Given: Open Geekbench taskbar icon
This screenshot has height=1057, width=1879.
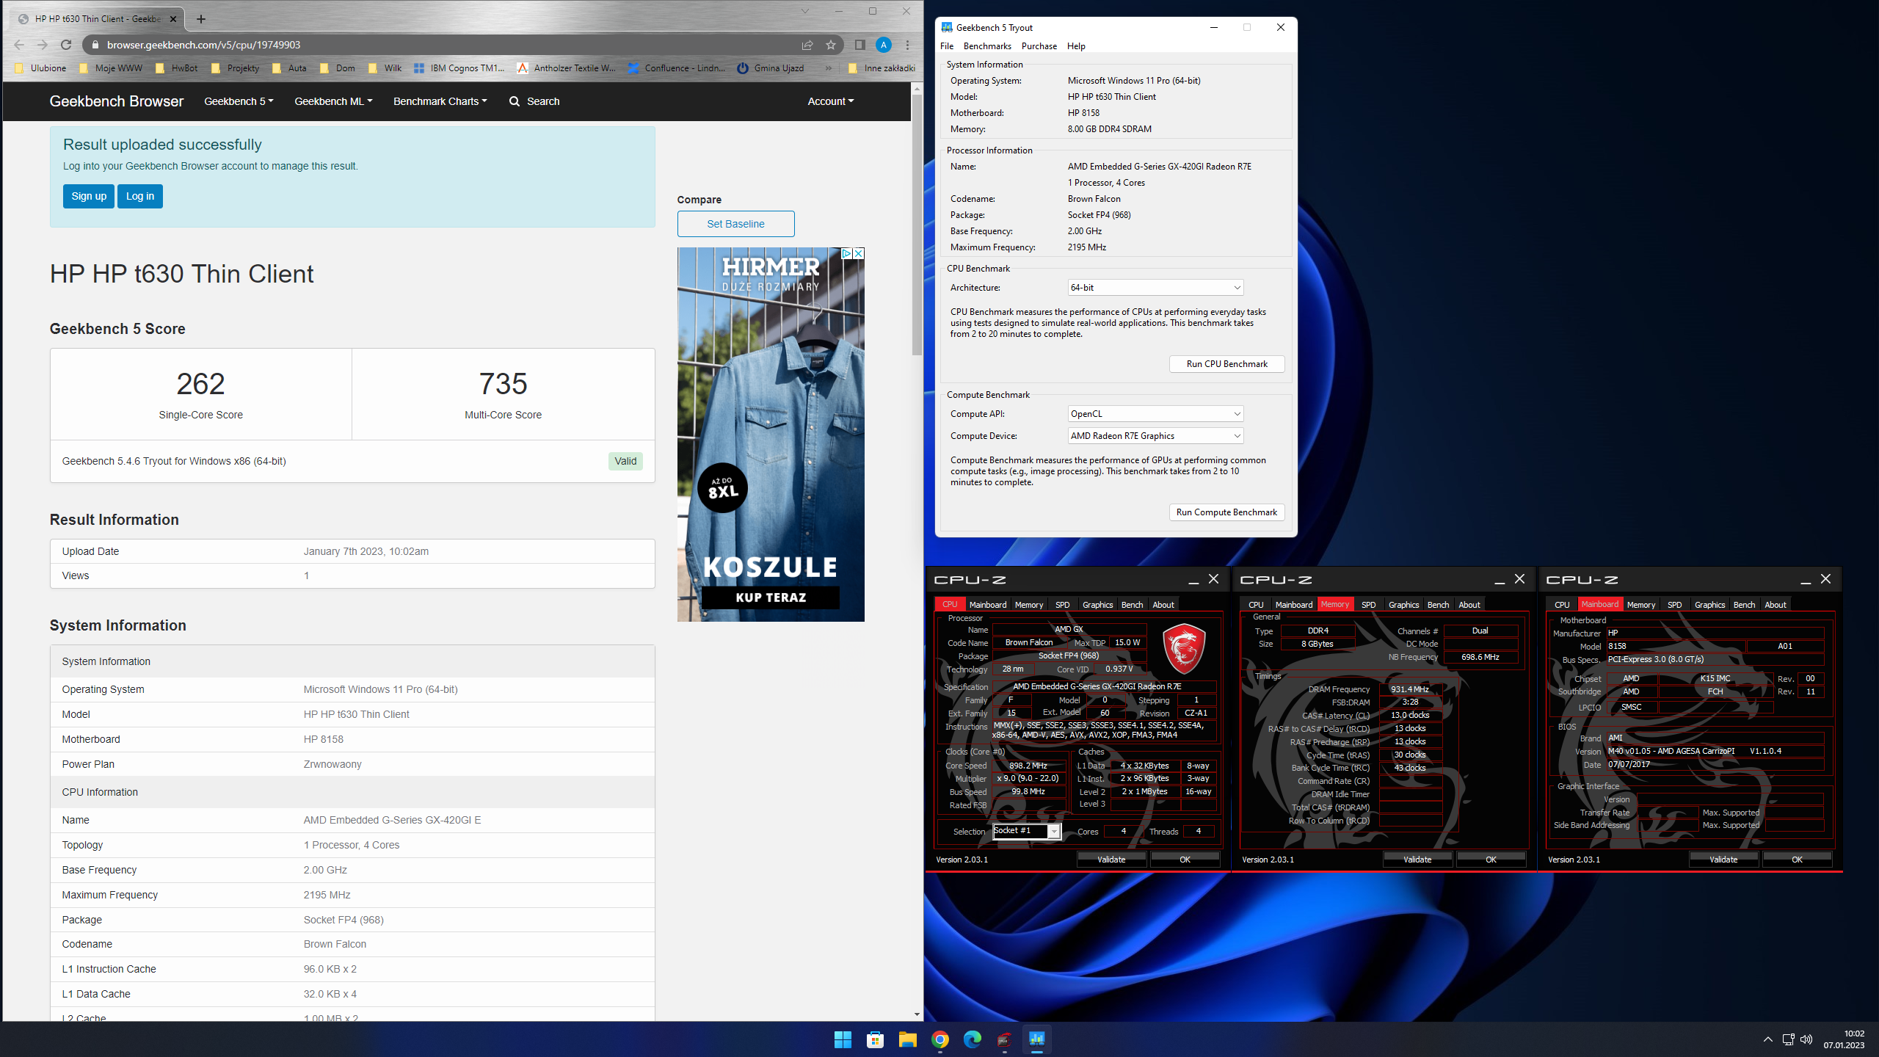Looking at the screenshot, I should (1036, 1039).
